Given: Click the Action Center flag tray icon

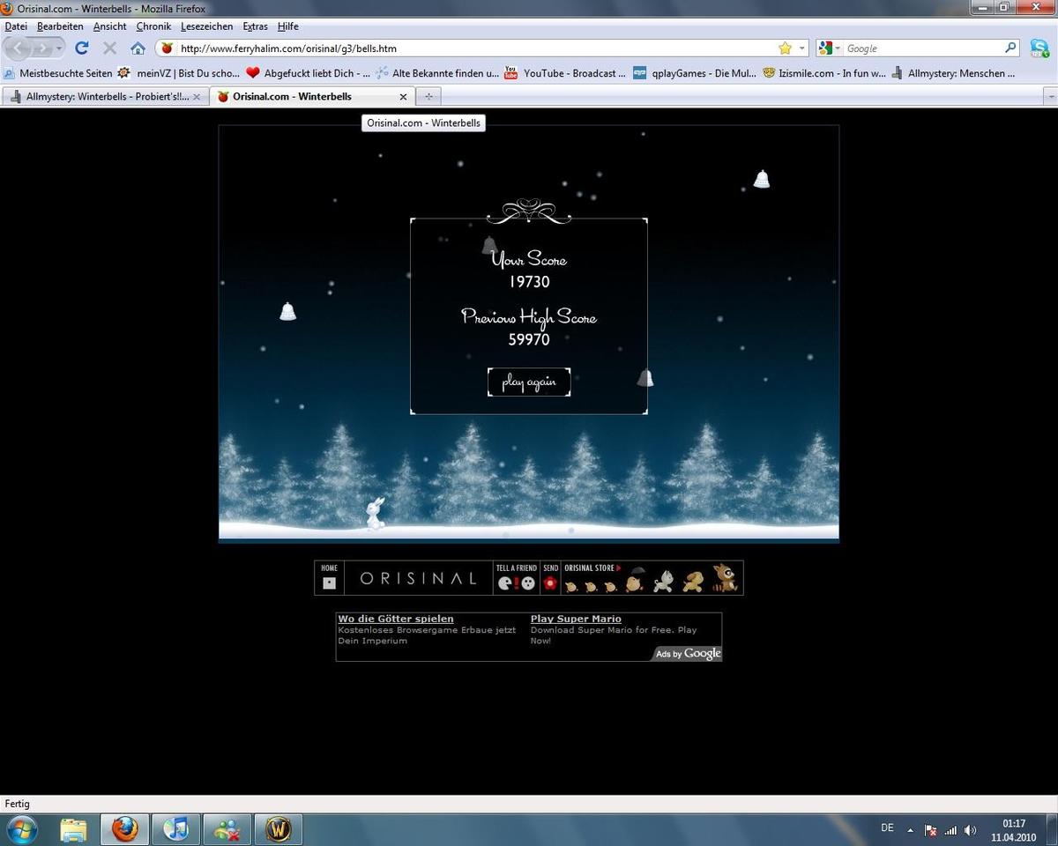Looking at the screenshot, I should 930,830.
